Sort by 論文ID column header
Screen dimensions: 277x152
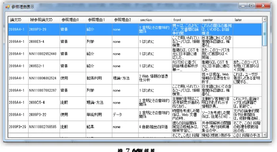point(18,20)
